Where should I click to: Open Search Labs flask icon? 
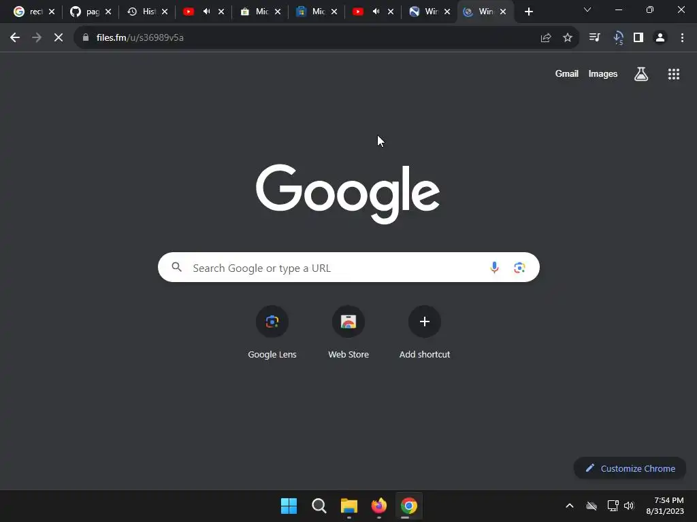pos(641,74)
